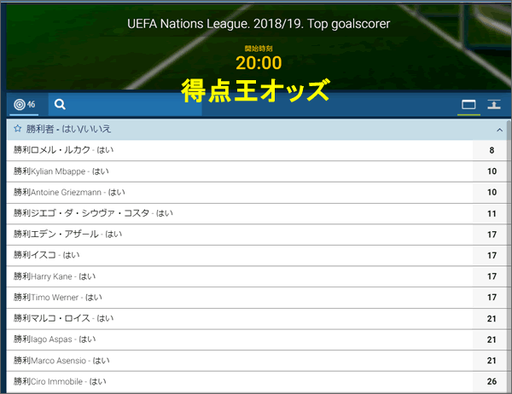
Task: Click the 勝利者 - はい/いいえ header bar
Action: tap(256, 130)
